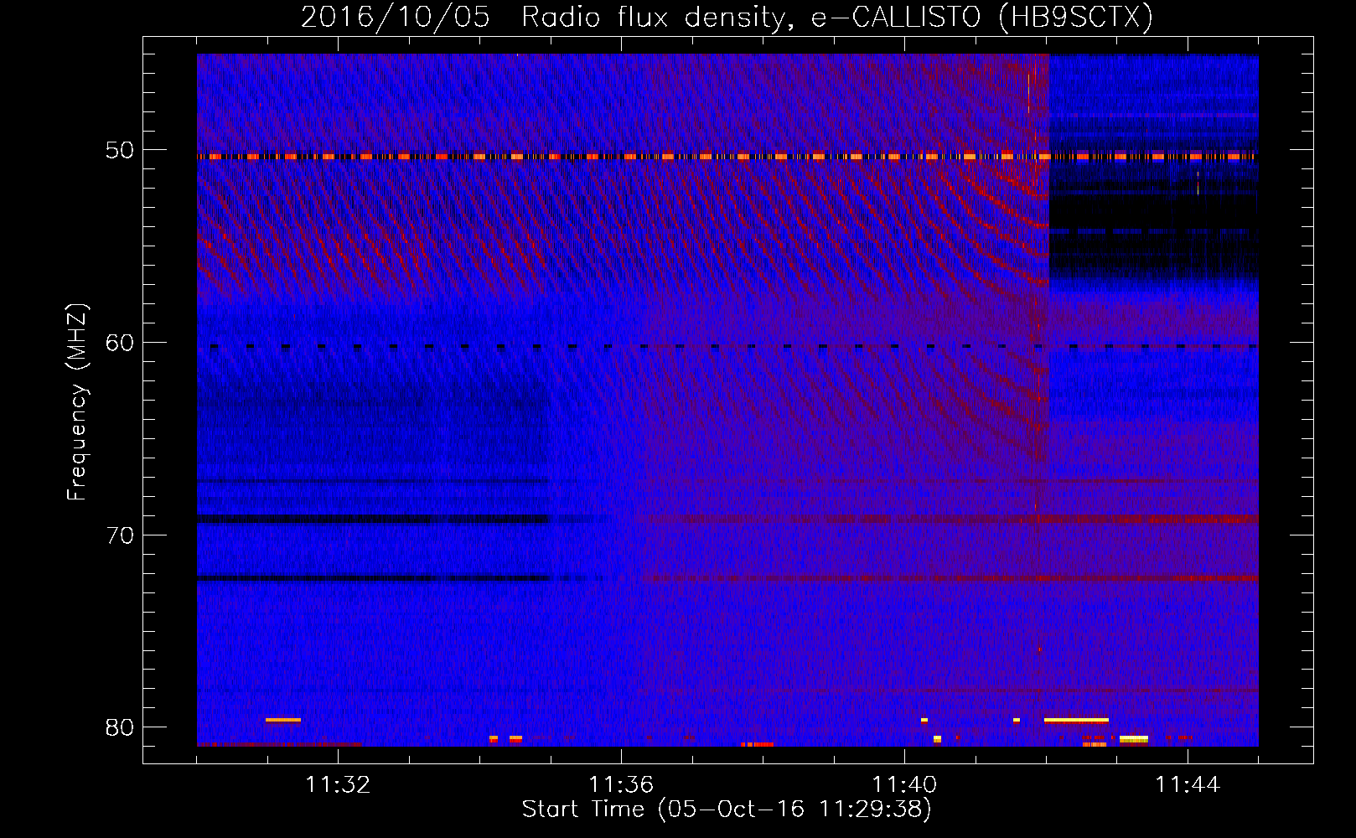Click the long yellow bar near 80 MHz after 11:42
This screenshot has height=838, width=1356.
point(1076,720)
